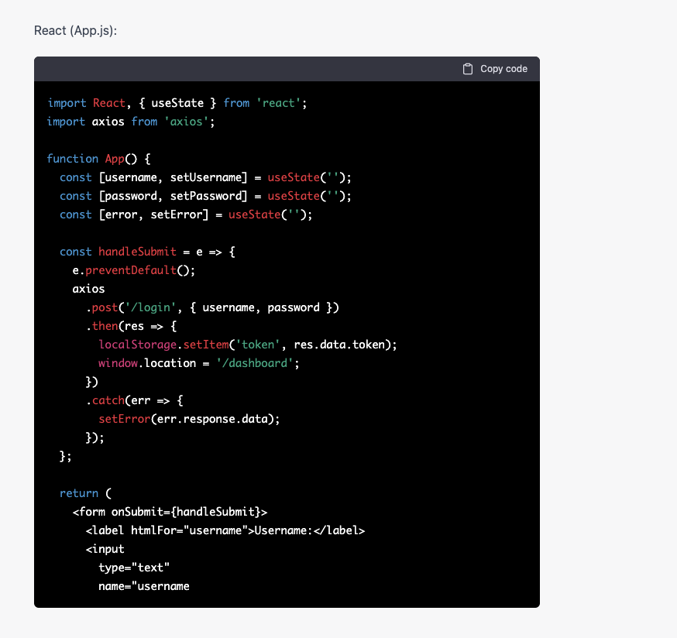Click the e.preventDefault() line

coord(134,270)
